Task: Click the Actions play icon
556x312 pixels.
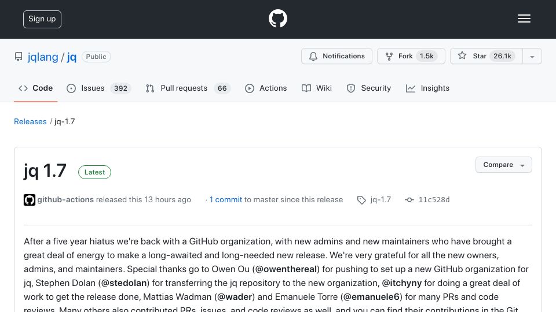Action: tap(249, 88)
